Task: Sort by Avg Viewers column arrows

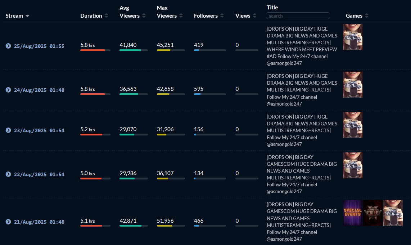Action: (x=144, y=16)
